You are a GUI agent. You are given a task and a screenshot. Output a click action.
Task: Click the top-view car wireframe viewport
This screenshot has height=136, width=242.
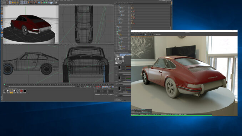[x=86, y=24]
